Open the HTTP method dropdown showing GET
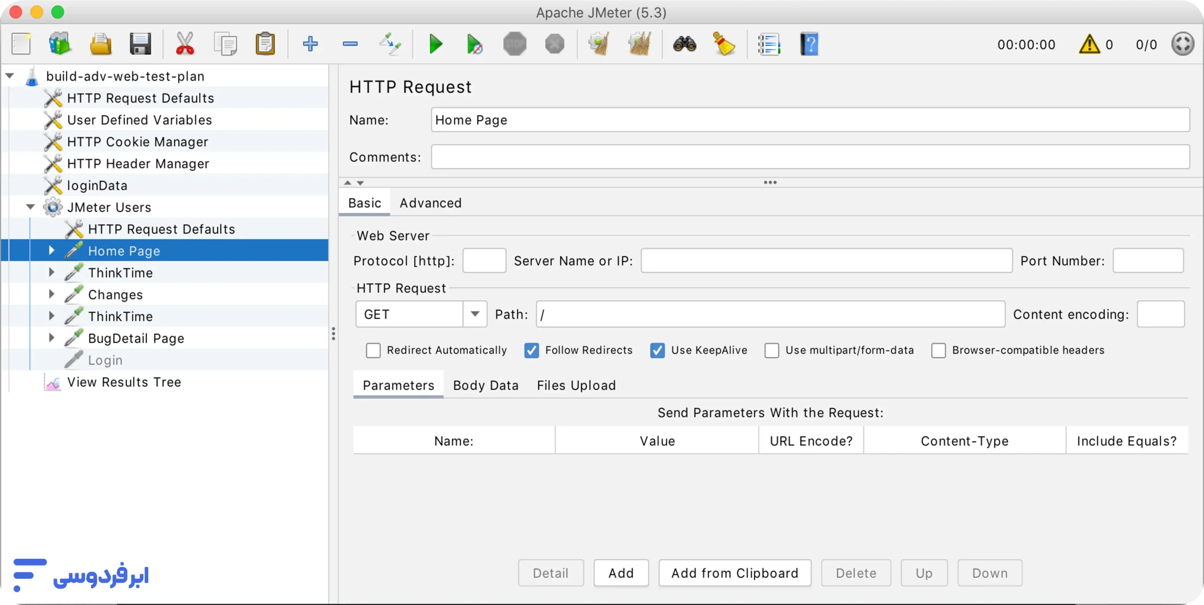Screen dimensions: 1204x605 (x=475, y=314)
